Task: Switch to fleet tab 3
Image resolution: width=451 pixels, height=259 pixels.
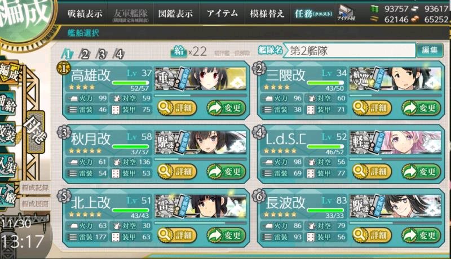Action: (101, 53)
